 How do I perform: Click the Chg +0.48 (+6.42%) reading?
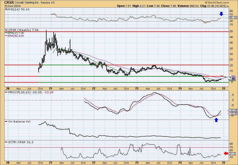(x=213, y=6)
